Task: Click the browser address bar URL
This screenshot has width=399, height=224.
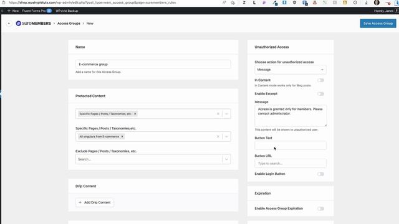Action: tap(92, 2)
